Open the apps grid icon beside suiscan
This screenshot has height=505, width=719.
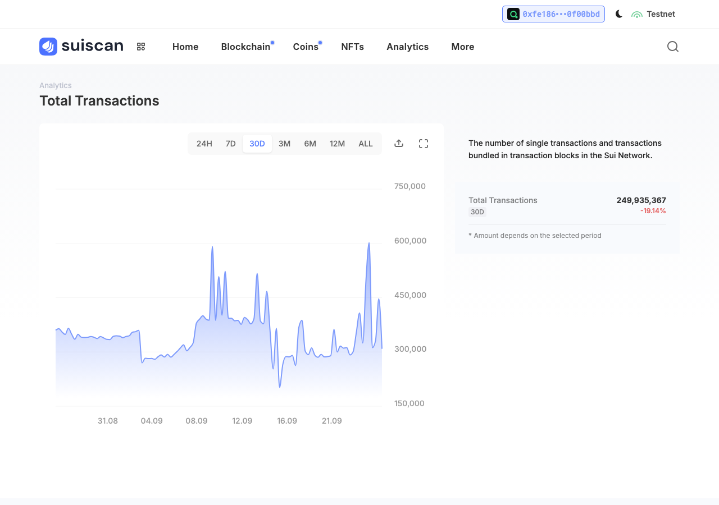point(141,47)
